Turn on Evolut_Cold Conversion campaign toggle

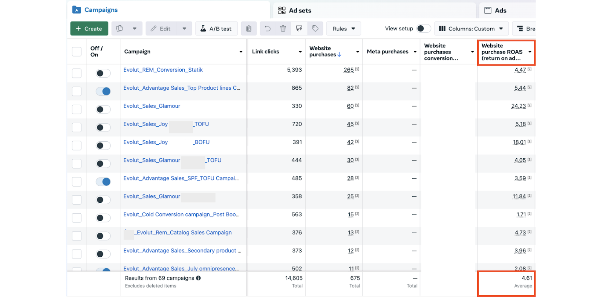pos(103,218)
